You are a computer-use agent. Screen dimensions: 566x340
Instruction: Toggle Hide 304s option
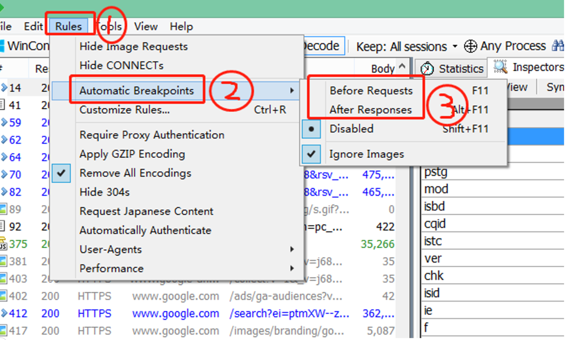(177, 192)
